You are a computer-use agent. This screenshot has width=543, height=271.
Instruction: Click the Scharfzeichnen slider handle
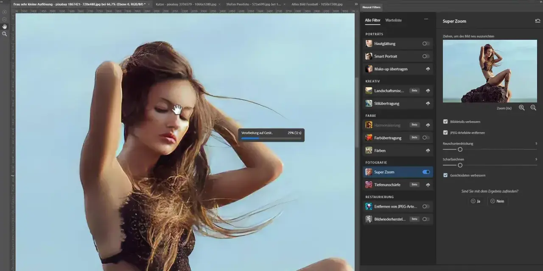point(460,165)
